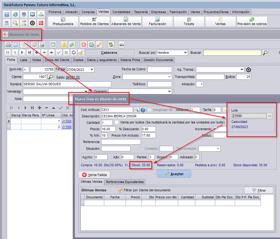The height and width of the screenshot is (239, 280).
Task: Open the Operario dropdown
Action: [169, 91]
